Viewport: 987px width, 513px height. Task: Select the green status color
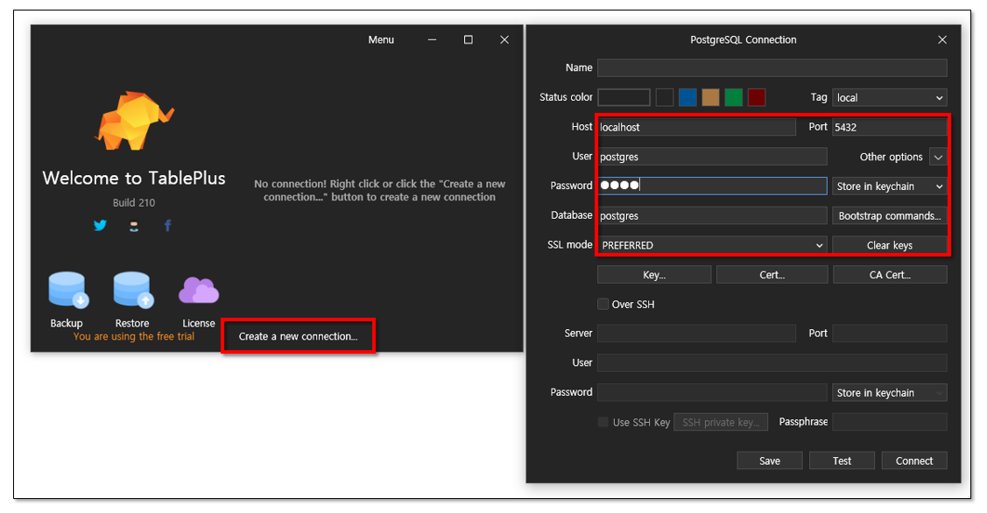click(x=733, y=97)
